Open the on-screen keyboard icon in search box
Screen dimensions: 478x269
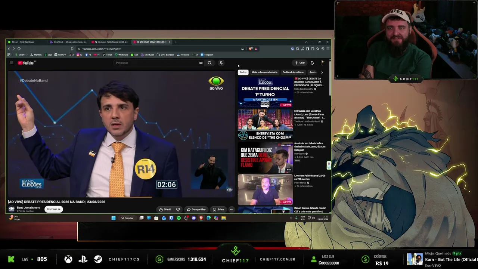(201, 63)
